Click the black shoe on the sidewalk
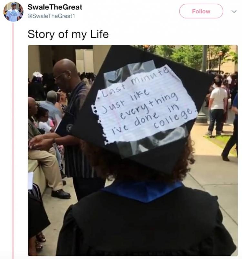 click(x=61, y=194)
